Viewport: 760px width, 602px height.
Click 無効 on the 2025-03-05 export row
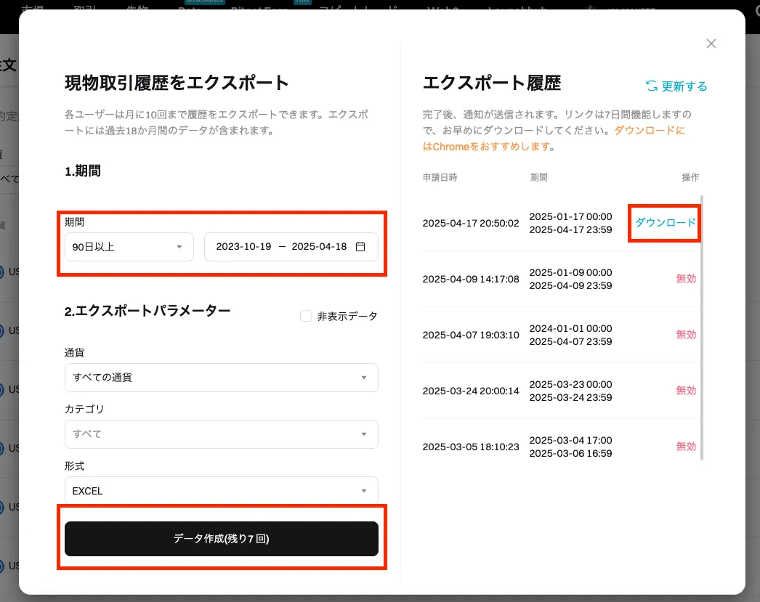[685, 447]
